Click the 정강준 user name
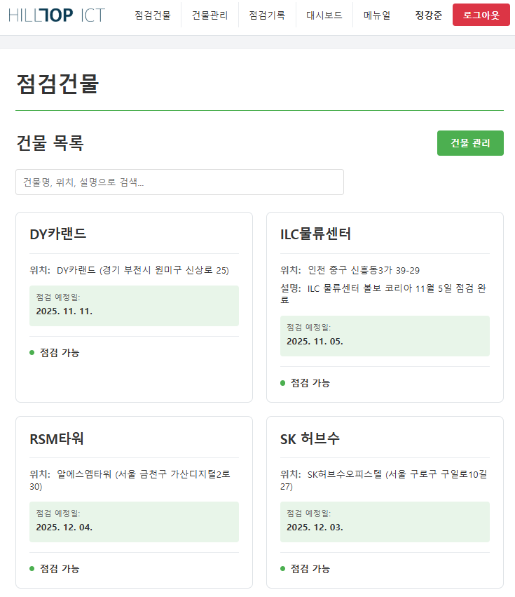 pos(428,15)
